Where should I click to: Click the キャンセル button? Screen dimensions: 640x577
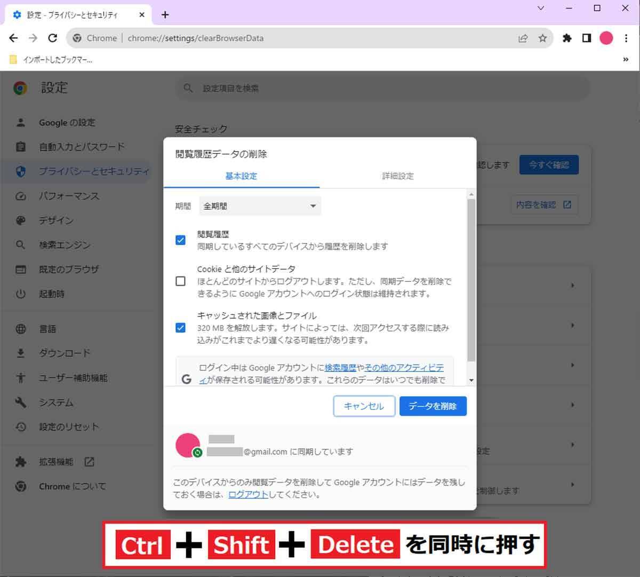click(364, 406)
